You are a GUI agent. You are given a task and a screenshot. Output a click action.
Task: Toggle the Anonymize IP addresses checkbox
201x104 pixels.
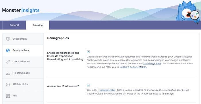tap(88, 85)
